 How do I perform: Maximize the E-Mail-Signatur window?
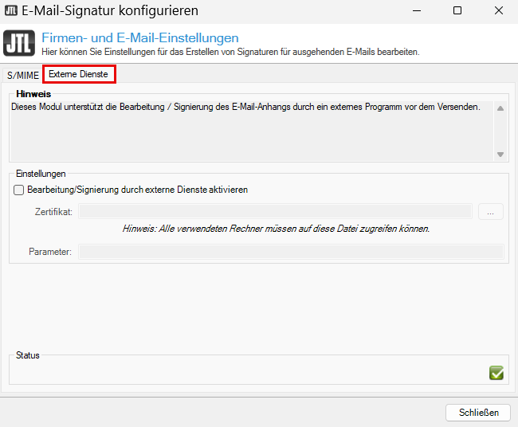click(457, 11)
